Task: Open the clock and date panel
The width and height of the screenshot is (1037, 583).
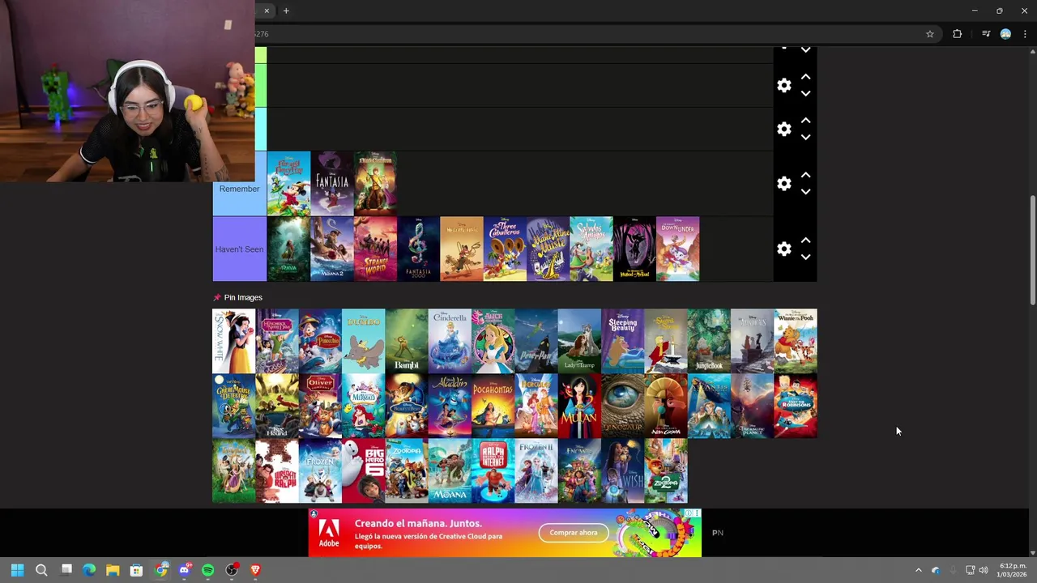Action: coord(1013,570)
